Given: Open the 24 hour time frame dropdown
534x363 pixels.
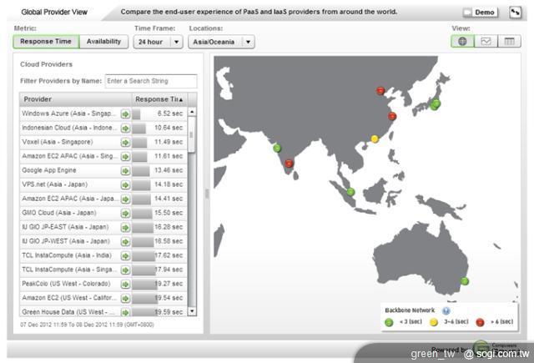Looking at the screenshot, I should 158,42.
